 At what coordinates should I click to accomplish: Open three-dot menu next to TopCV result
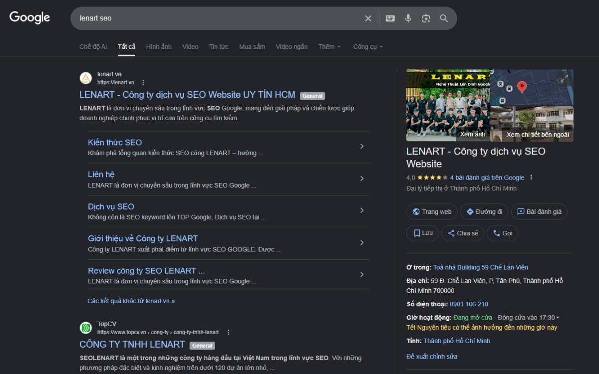tap(229, 332)
